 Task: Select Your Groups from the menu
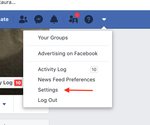pyautogui.click(x=53, y=38)
